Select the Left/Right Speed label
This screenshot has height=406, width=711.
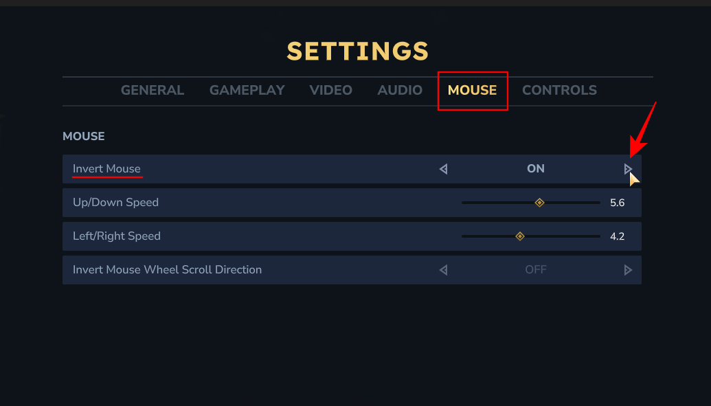click(117, 236)
